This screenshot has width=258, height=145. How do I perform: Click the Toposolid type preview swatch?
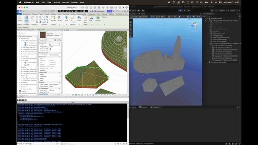[43, 35]
